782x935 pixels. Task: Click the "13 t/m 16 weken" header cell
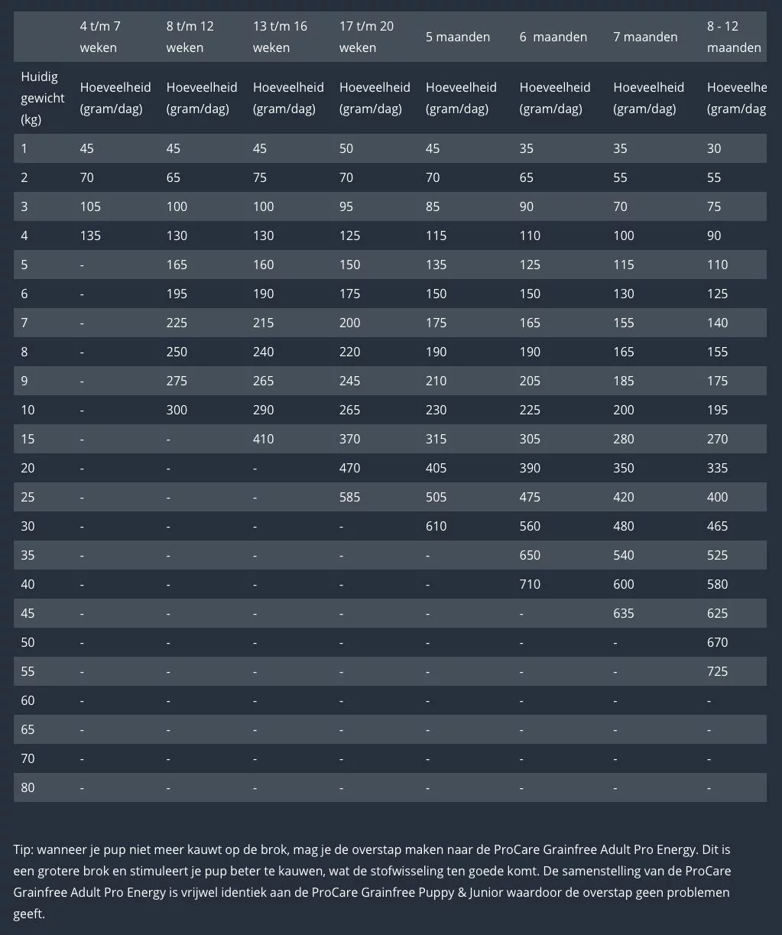click(x=280, y=37)
